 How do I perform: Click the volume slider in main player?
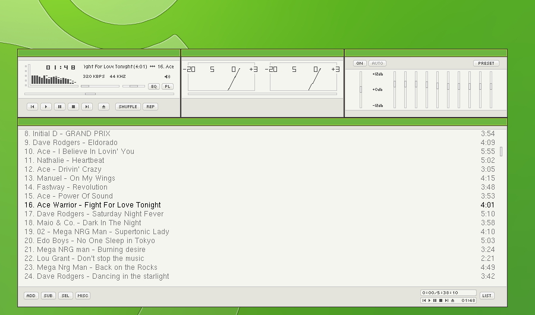(100, 86)
